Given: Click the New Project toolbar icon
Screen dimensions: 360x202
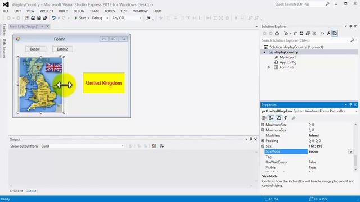Looking at the screenshot, I should [26, 18].
